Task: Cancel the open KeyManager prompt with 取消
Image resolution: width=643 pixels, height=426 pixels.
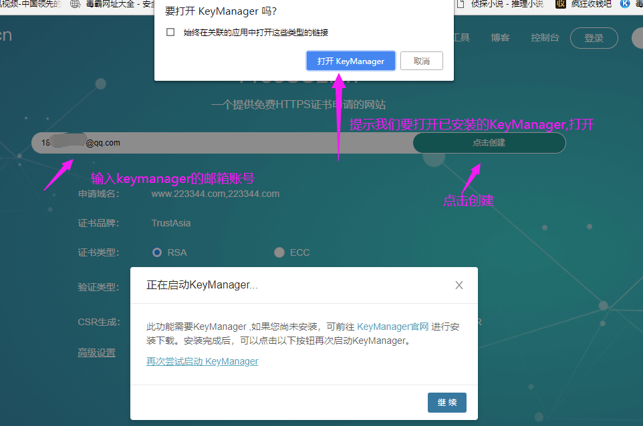Action: tap(422, 61)
